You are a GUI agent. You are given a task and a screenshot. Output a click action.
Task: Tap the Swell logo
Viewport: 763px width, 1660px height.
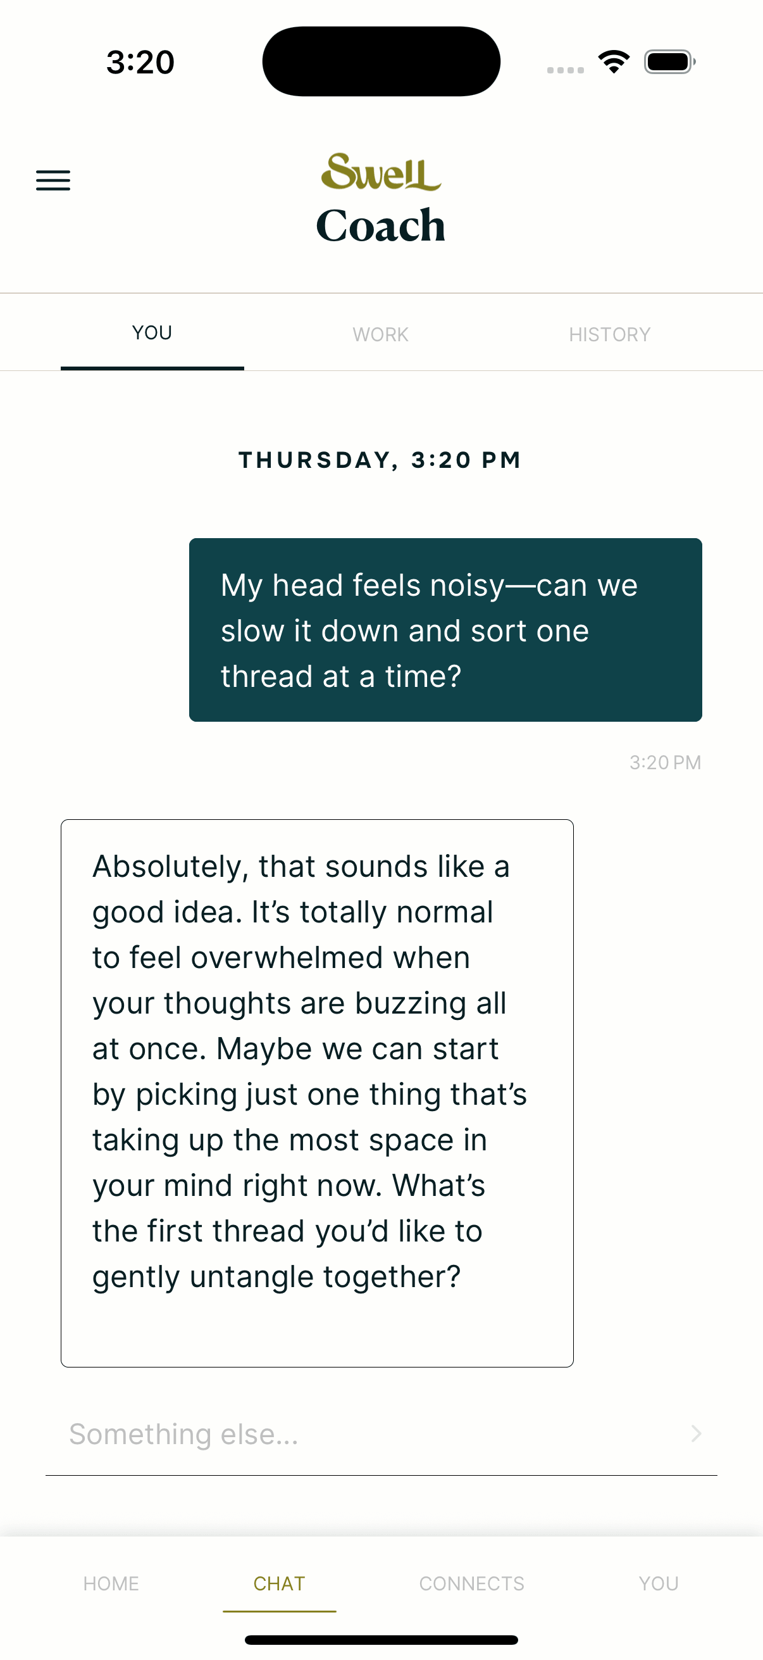pyautogui.click(x=381, y=173)
